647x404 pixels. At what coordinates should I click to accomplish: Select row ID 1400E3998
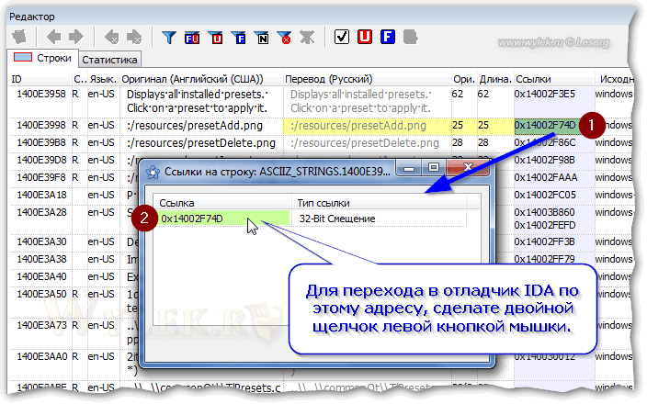(x=40, y=125)
